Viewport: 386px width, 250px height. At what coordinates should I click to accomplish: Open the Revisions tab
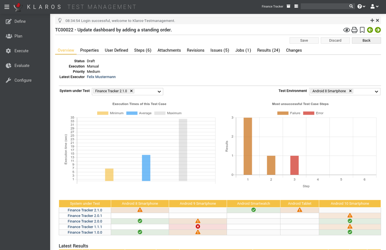pyautogui.click(x=196, y=50)
